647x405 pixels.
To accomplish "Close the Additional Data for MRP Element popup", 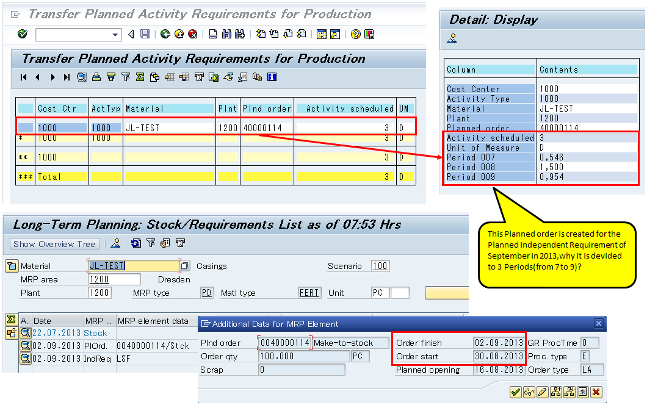I will [599, 323].
